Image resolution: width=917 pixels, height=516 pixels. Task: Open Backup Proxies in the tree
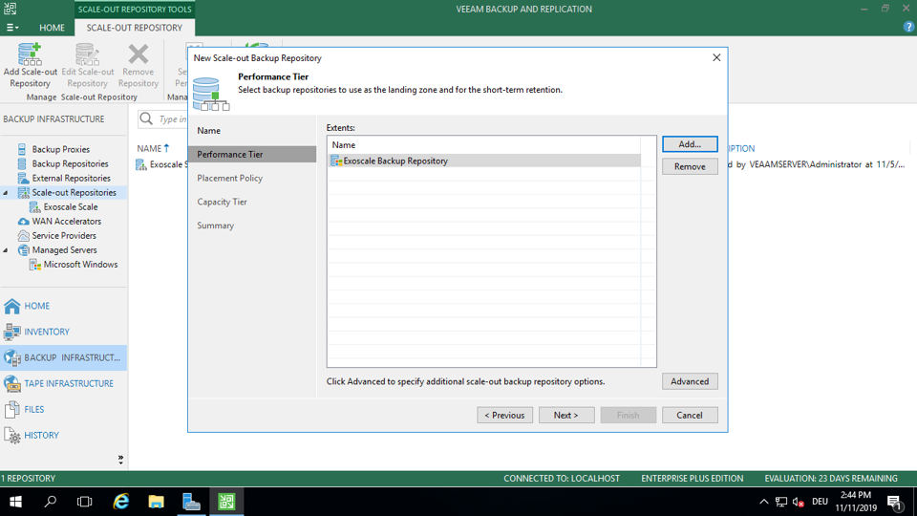click(x=60, y=149)
